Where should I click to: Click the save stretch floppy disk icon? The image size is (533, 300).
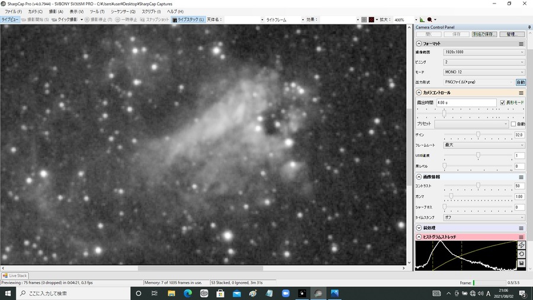coord(521,263)
